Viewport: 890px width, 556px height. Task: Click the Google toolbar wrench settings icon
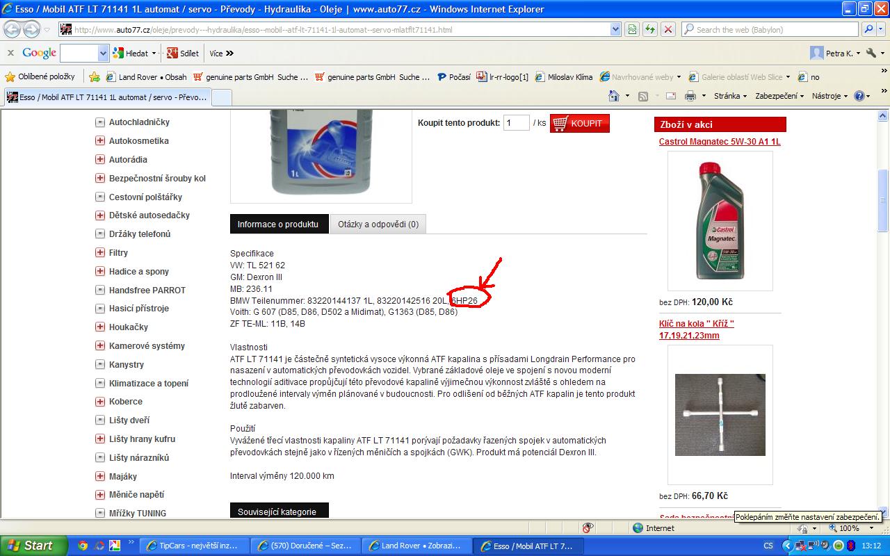coord(872,53)
